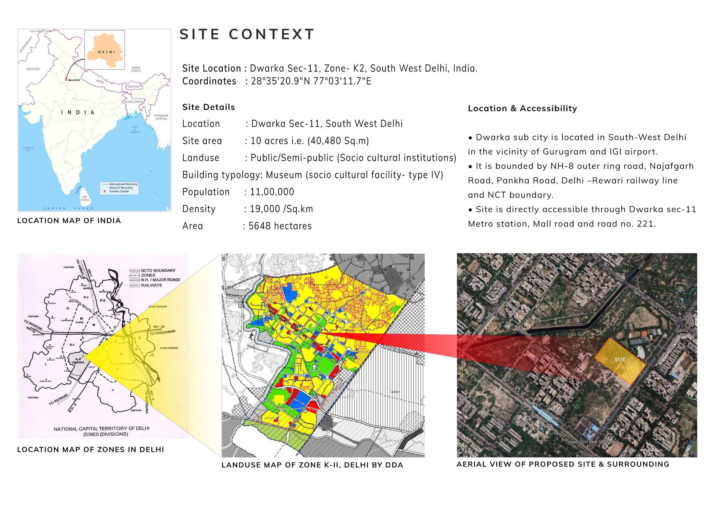Image resolution: width=715 pixels, height=506 pixels.
Task: Click the aerial view caption text
Action: (x=563, y=464)
